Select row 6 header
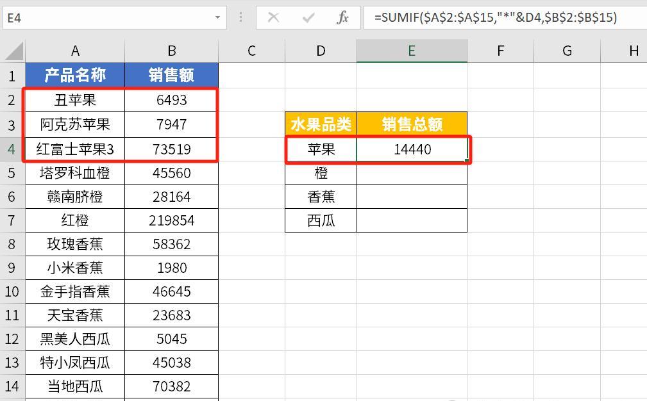 tap(12, 197)
